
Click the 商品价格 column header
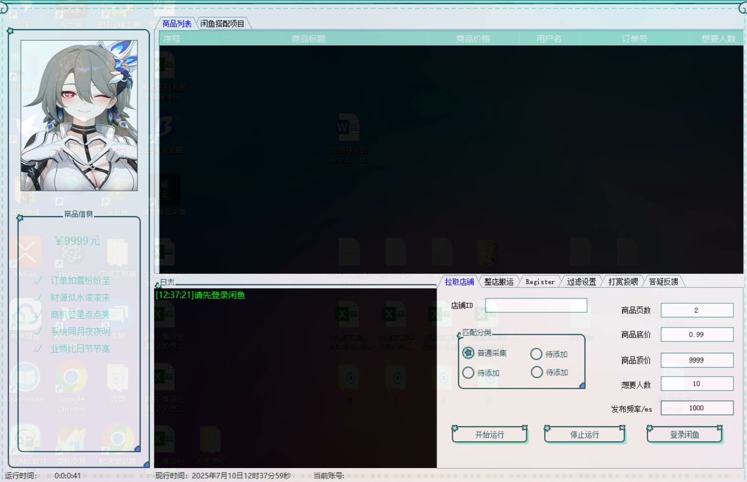(473, 38)
